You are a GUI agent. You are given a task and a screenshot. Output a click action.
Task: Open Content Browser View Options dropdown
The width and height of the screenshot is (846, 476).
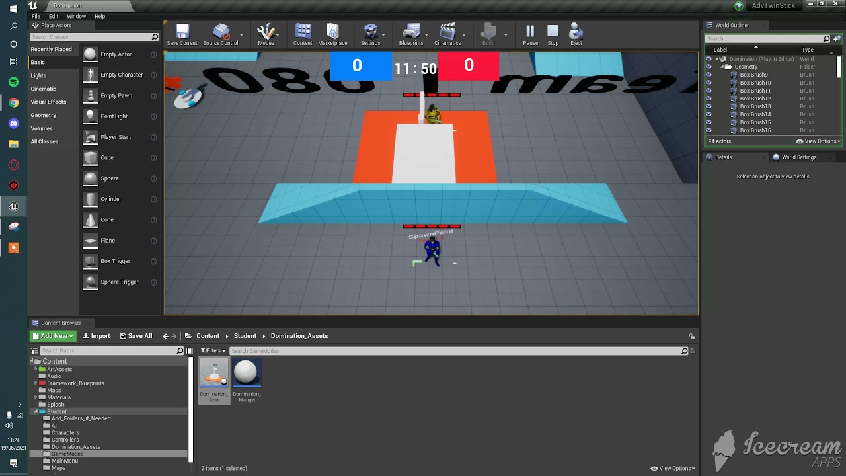click(x=673, y=468)
